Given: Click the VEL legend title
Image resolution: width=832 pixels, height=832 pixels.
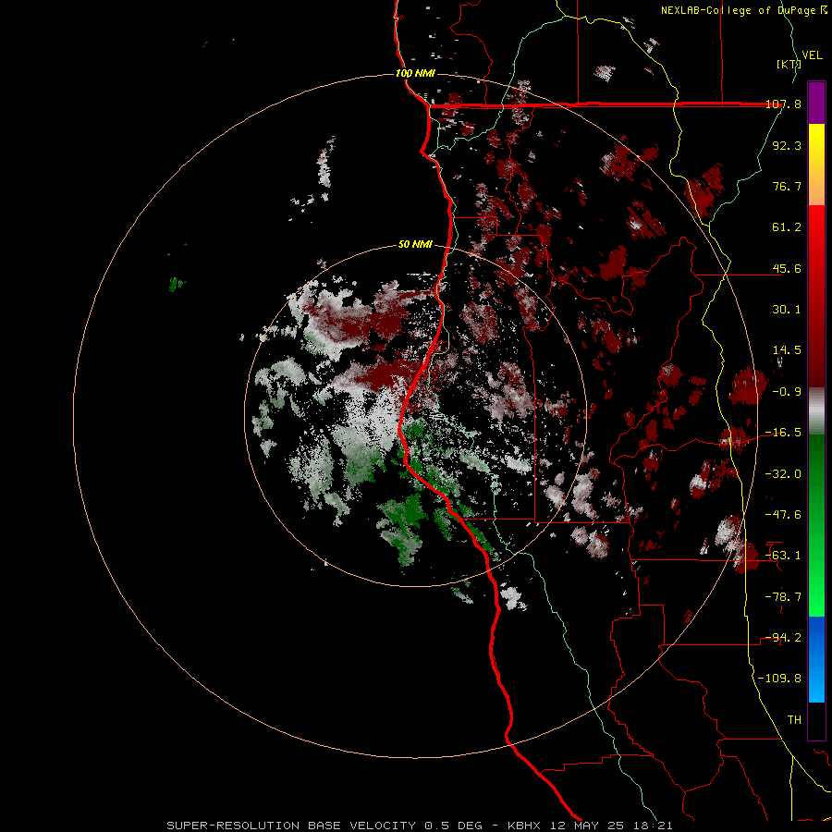Looking at the screenshot, I should [812, 55].
